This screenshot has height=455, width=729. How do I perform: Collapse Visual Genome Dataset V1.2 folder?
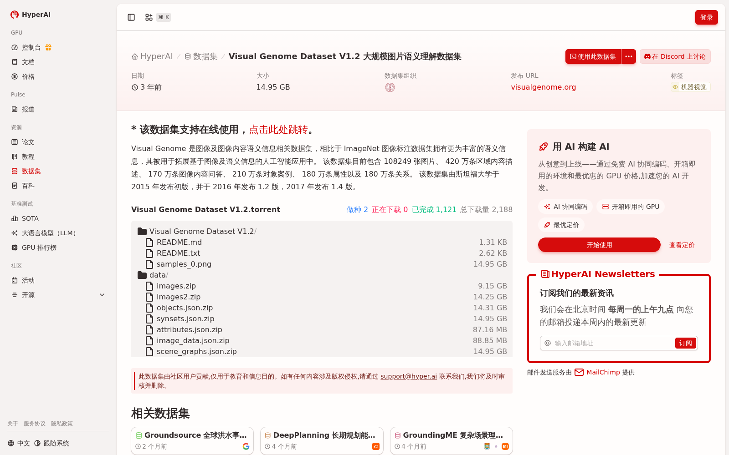click(142, 231)
